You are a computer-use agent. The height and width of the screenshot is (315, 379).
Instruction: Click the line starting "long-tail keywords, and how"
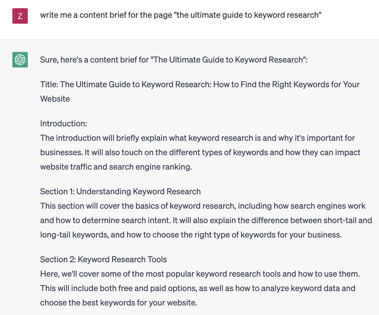pyautogui.click(x=191, y=235)
